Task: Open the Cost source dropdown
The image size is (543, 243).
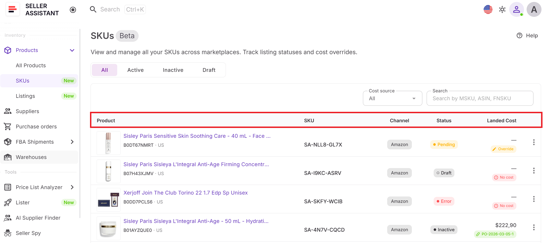Action: click(392, 98)
